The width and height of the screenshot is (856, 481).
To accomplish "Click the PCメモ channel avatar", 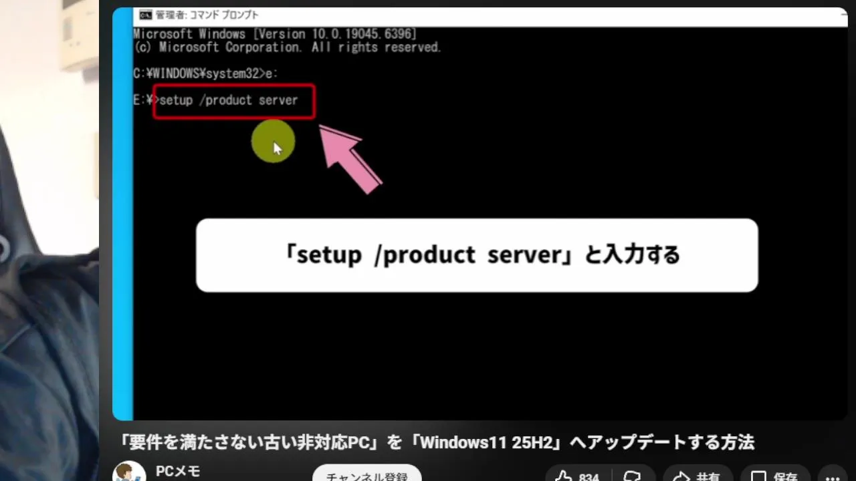I will tap(129, 472).
